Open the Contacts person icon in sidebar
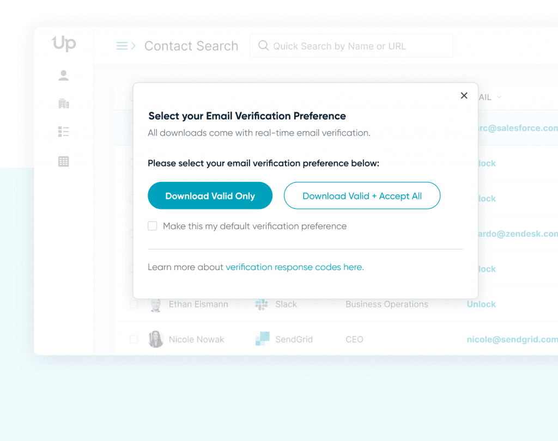 click(x=63, y=75)
